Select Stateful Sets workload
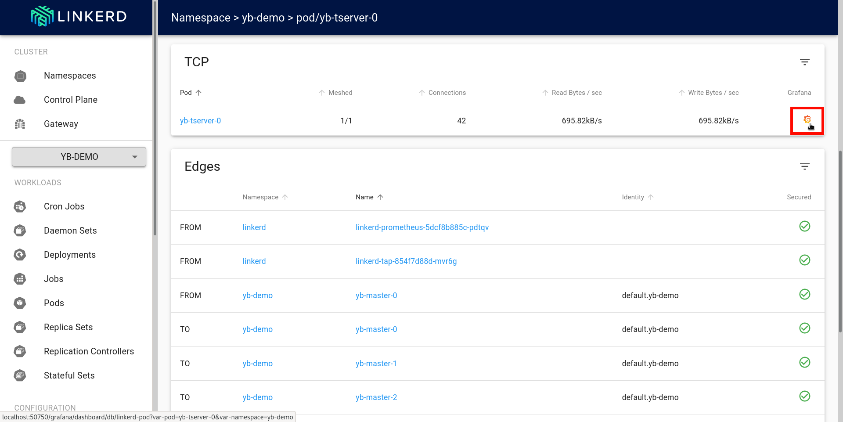Image resolution: width=843 pixels, height=422 pixels. (69, 375)
